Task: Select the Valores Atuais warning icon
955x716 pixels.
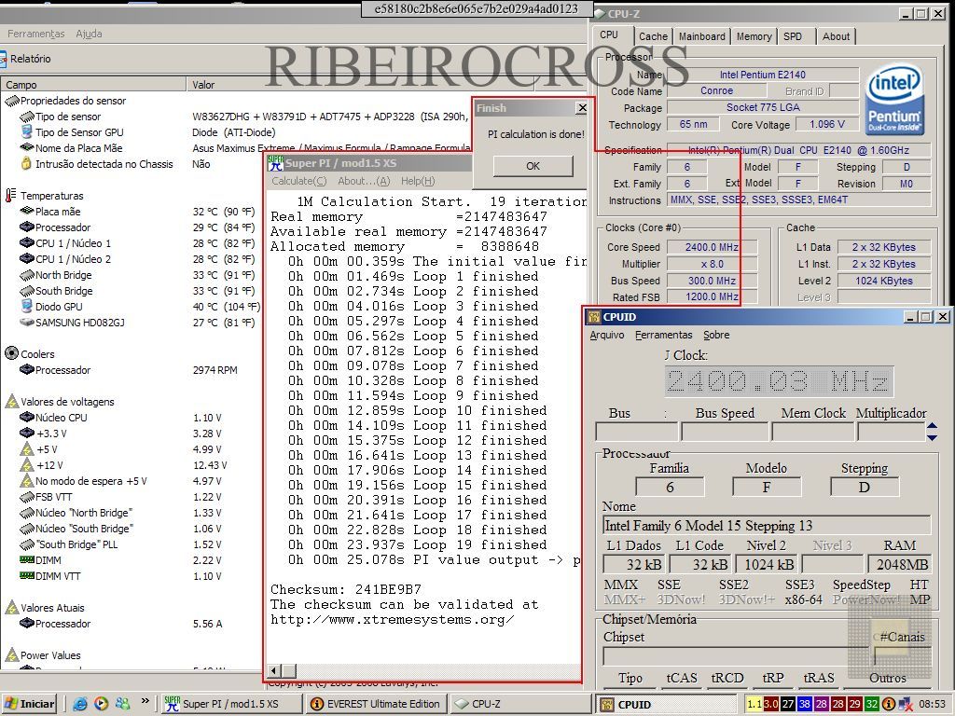Action: point(11,607)
